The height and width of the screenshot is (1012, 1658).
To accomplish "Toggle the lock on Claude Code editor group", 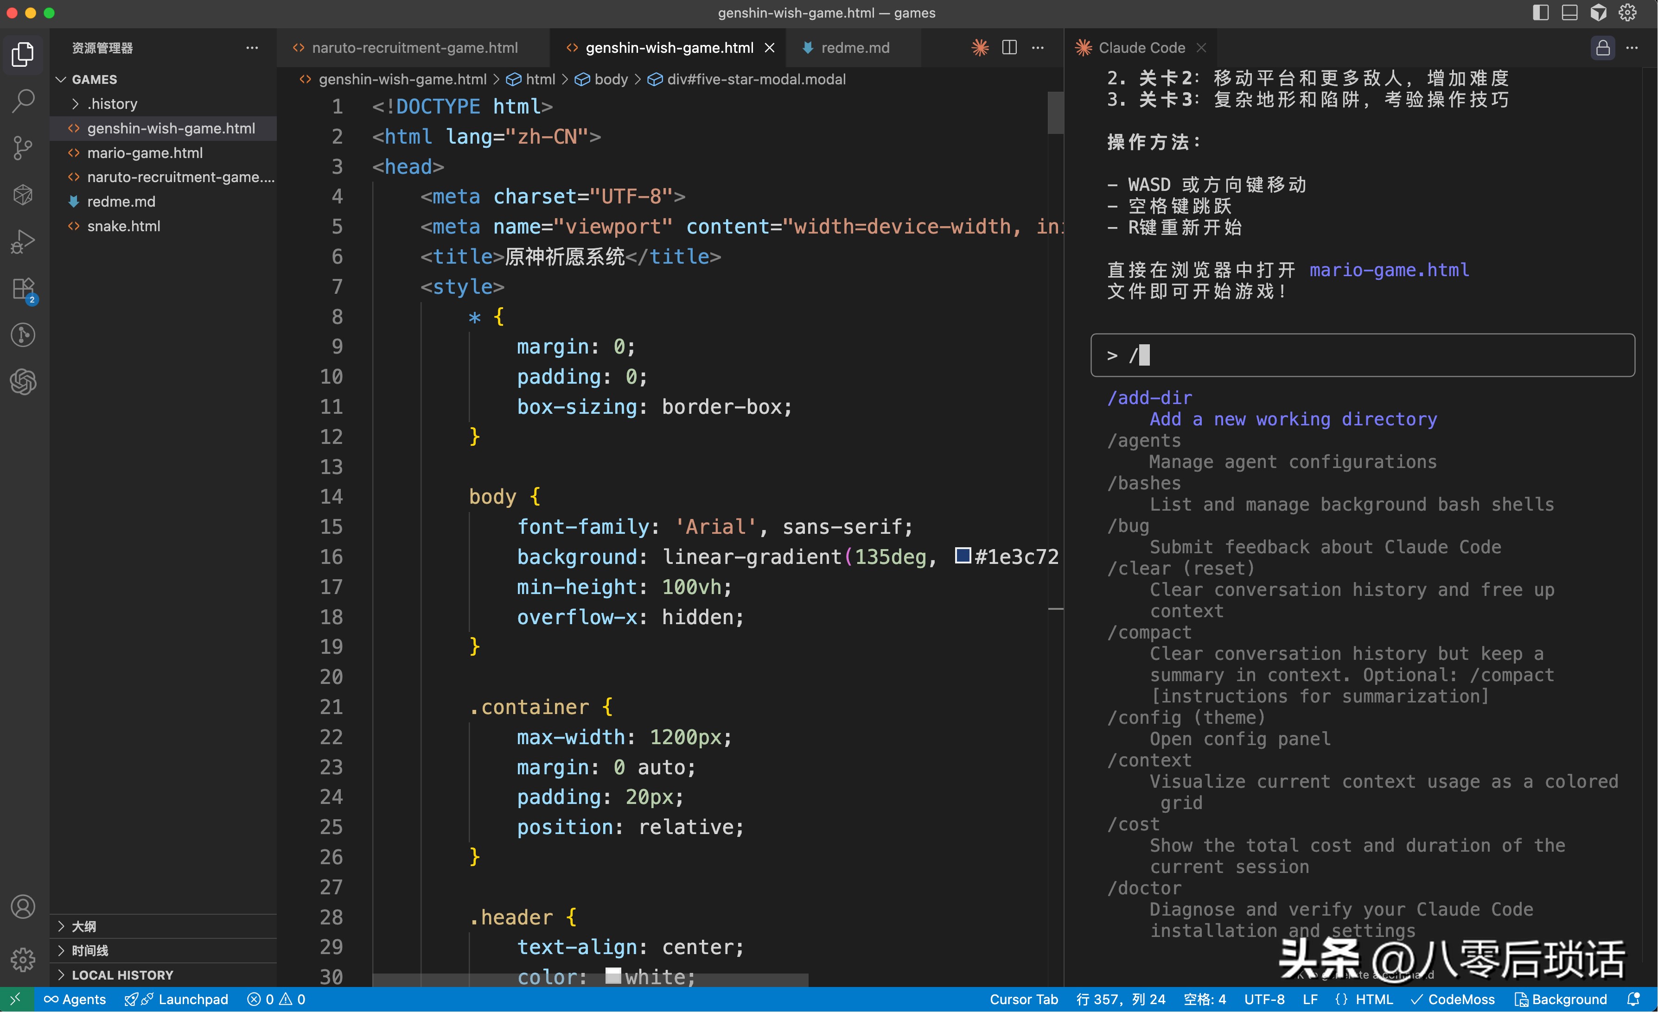I will click(x=1603, y=48).
